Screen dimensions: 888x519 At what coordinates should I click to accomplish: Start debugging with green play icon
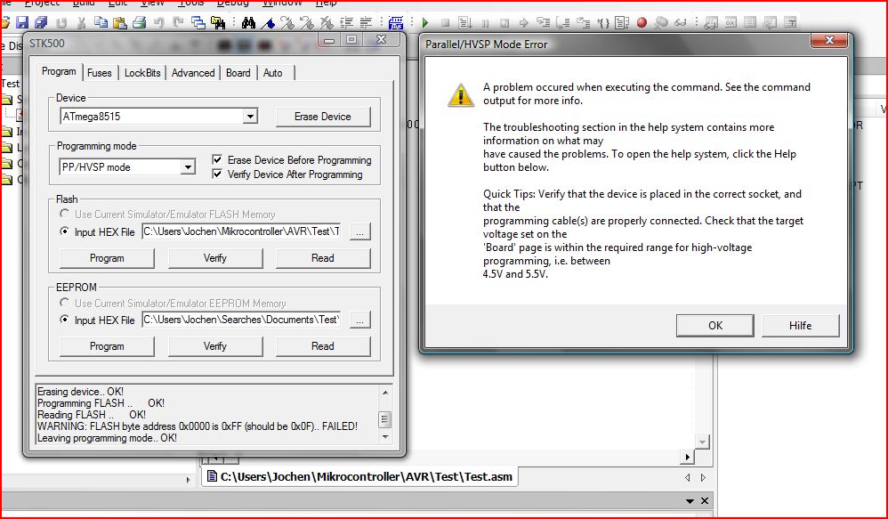tap(425, 22)
